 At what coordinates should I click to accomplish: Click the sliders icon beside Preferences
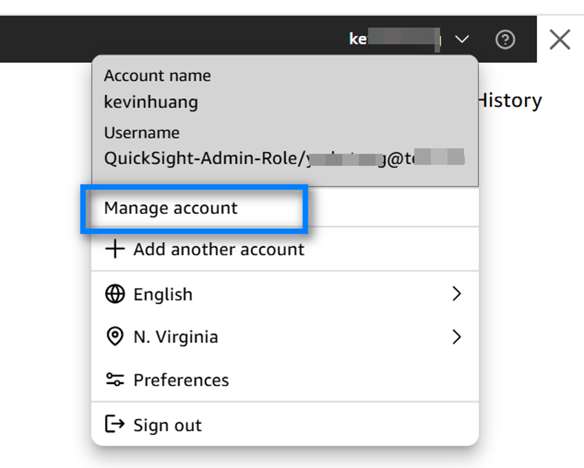point(115,380)
